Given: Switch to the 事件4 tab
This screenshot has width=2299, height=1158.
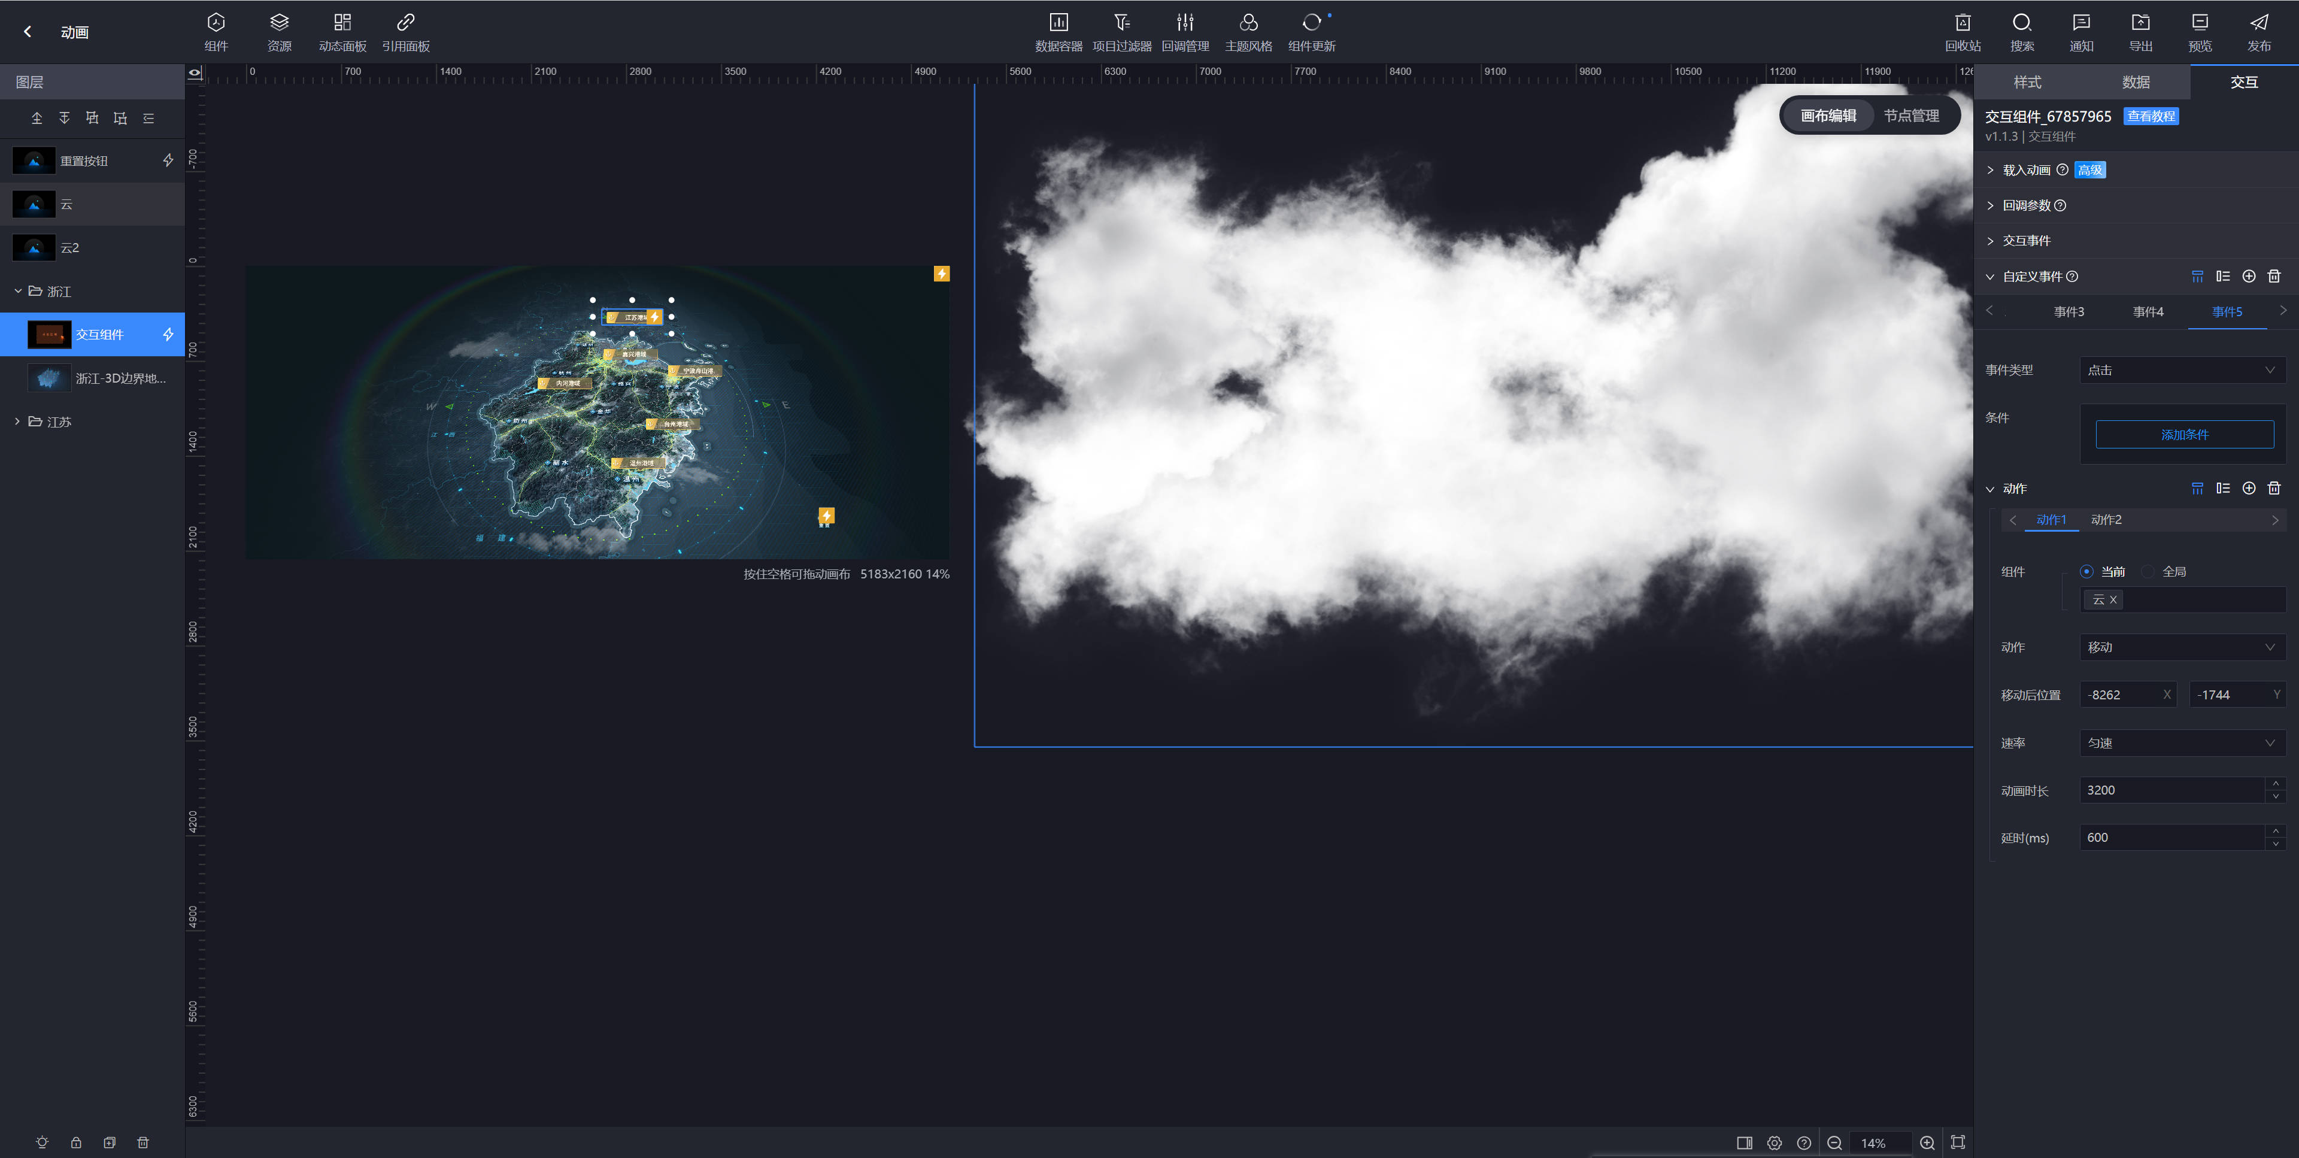Looking at the screenshot, I should pos(2148,311).
